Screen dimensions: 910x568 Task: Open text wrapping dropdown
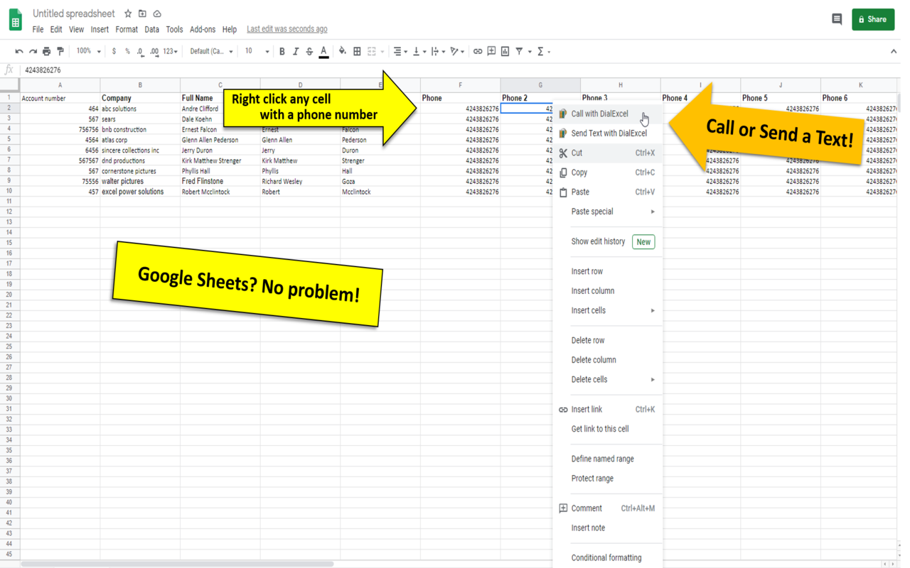pos(438,51)
